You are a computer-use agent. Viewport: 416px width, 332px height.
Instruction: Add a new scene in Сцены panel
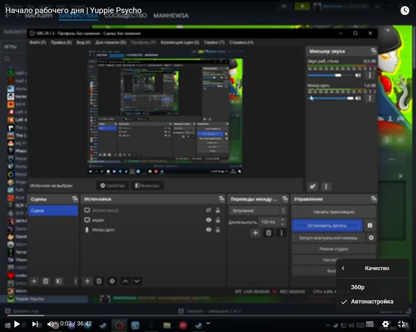[34, 281]
